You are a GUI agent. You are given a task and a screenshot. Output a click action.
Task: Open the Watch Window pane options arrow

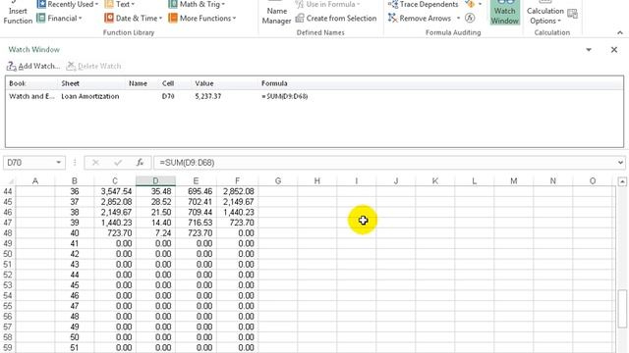point(589,50)
